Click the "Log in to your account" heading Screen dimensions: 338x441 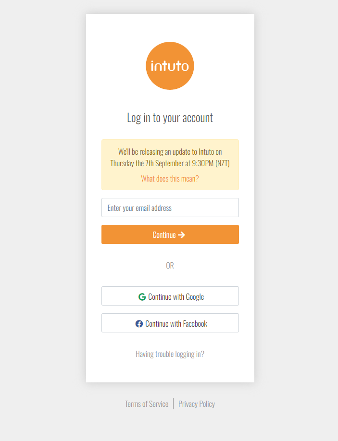[x=170, y=117]
